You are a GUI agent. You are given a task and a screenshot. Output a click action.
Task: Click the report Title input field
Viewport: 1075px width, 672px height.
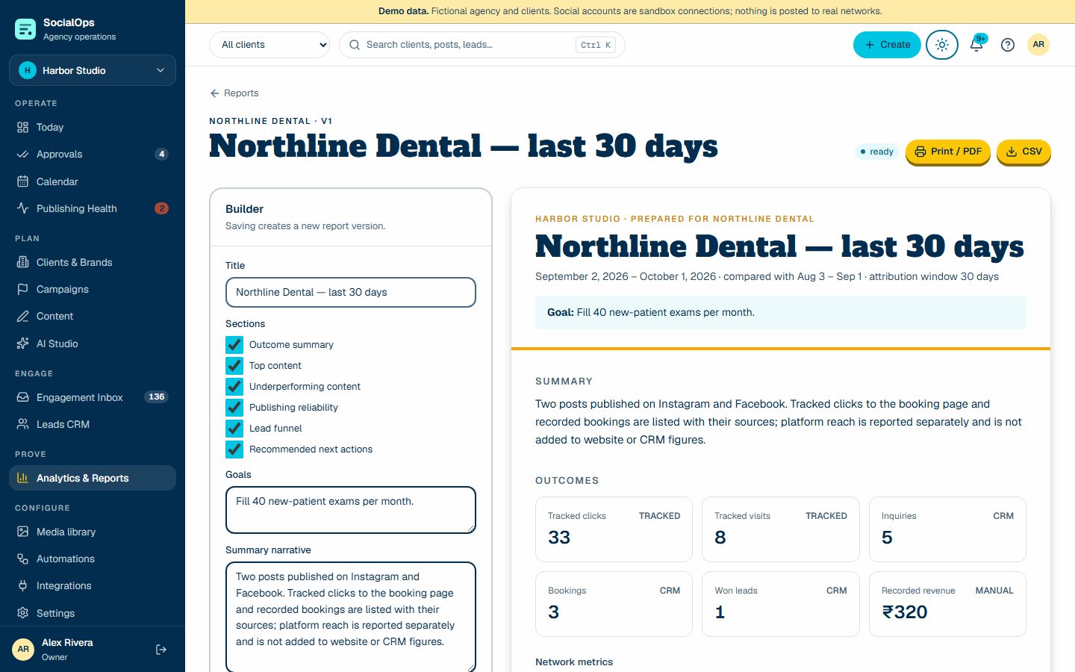tap(351, 292)
